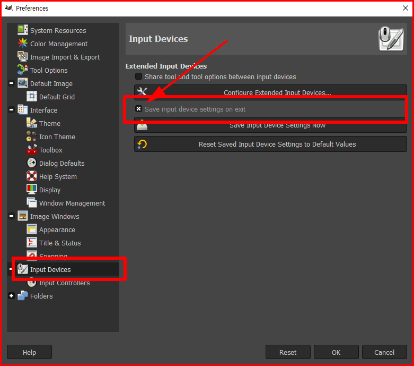Collapse the Image Windows tree branch
The image size is (414, 366).
pyautogui.click(x=11, y=216)
